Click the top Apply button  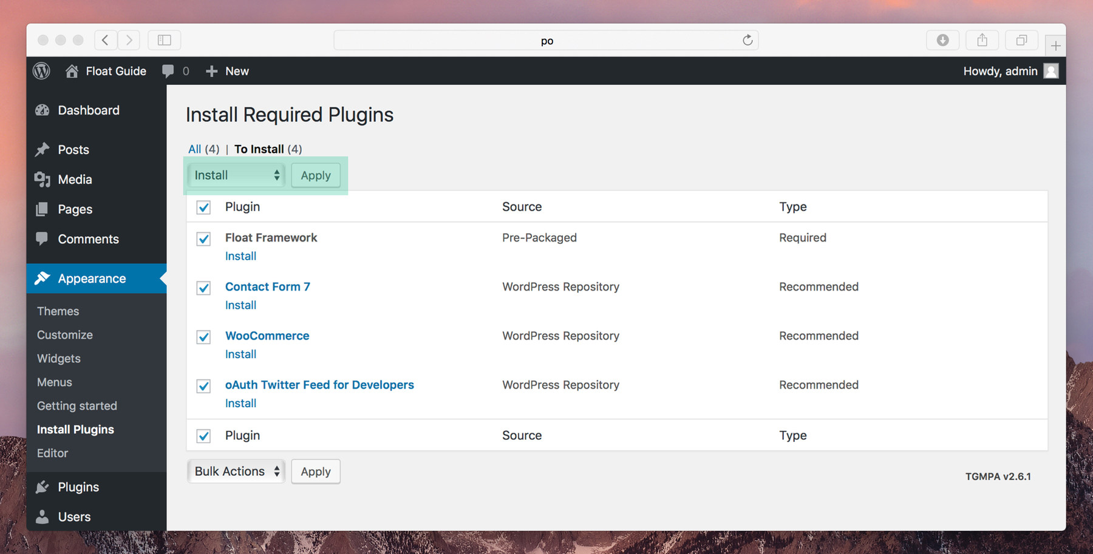316,175
